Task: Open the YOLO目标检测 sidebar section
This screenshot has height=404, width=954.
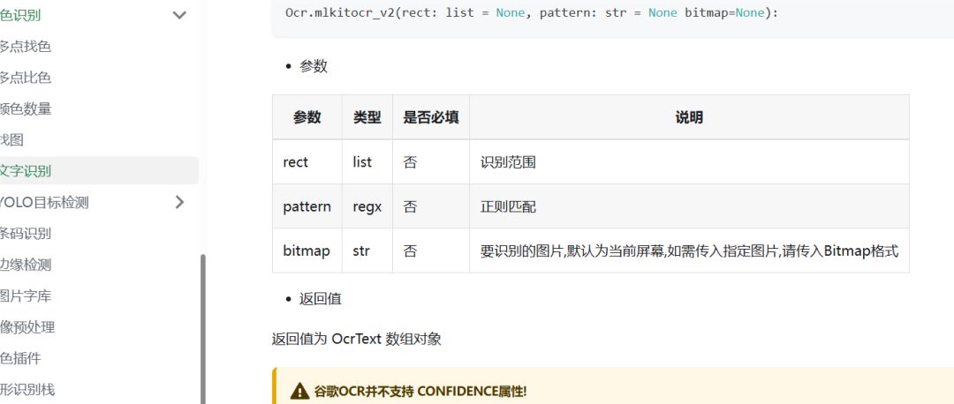Action: click(x=46, y=202)
